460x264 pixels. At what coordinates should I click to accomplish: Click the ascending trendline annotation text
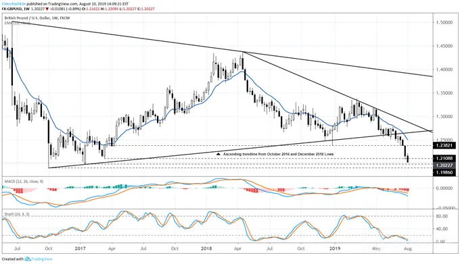point(279,154)
